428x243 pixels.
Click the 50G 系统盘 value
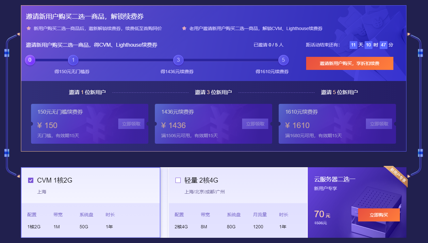pyautogui.click(x=84, y=227)
